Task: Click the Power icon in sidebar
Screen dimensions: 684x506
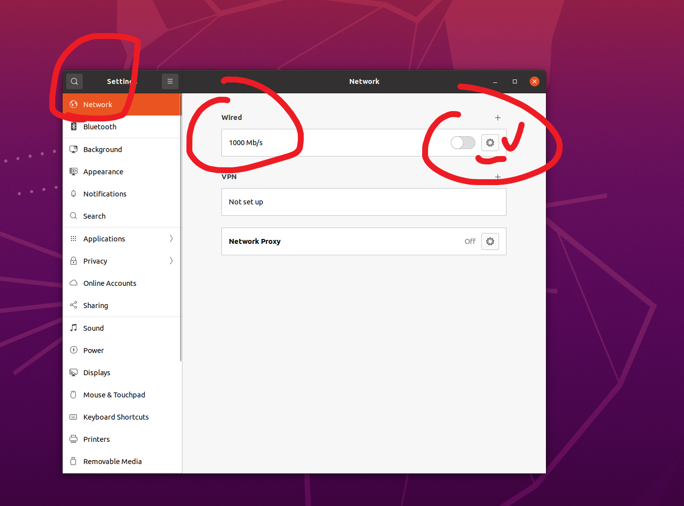Action: click(x=73, y=350)
